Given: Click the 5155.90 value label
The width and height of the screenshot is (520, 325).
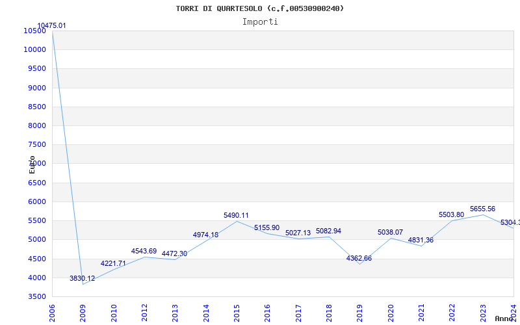Looking at the screenshot, I should (x=267, y=228).
